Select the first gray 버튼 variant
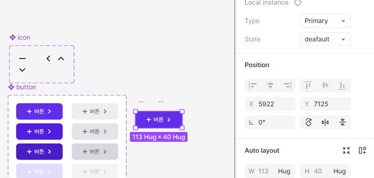374x178 pixels. click(x=95, y=111)
